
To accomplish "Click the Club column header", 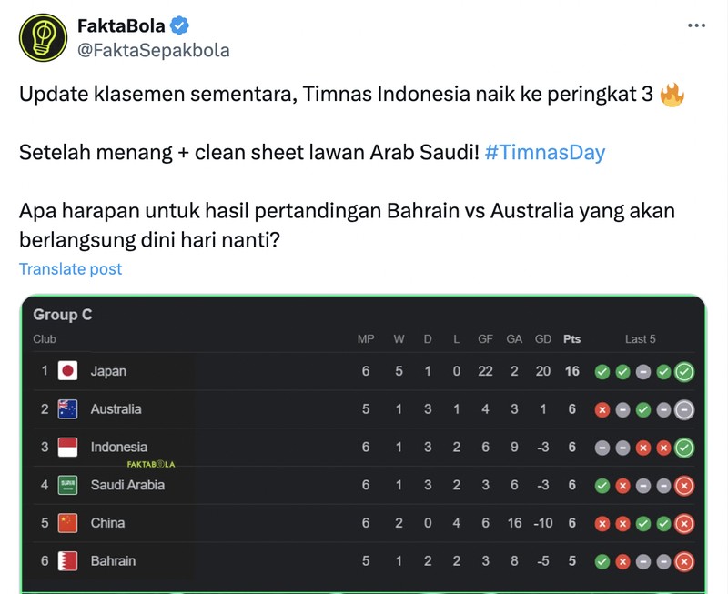I will (45, 338).
